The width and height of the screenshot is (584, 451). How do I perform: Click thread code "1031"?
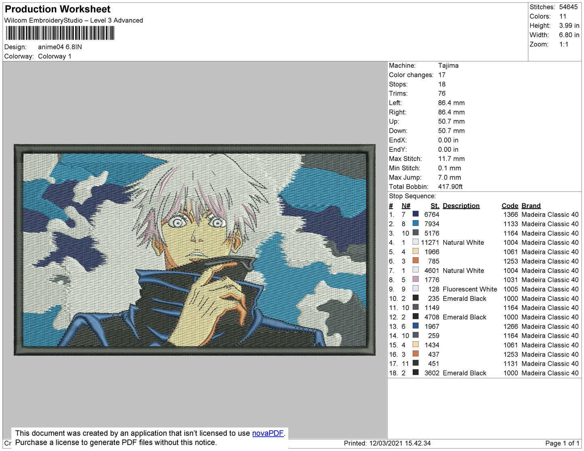[510, 279]
